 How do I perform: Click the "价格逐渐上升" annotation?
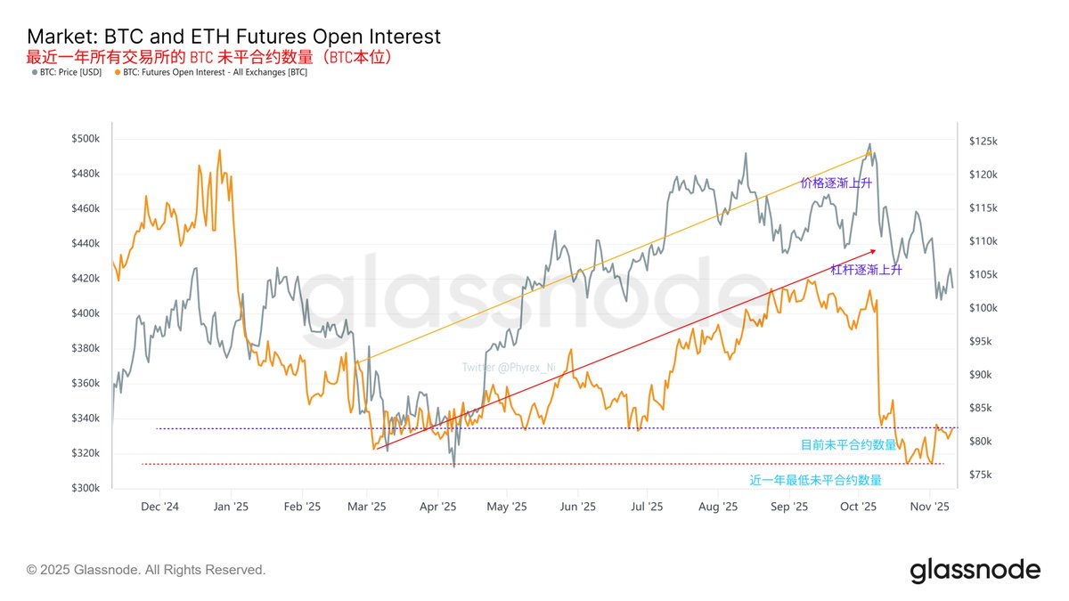click(836, 183)
